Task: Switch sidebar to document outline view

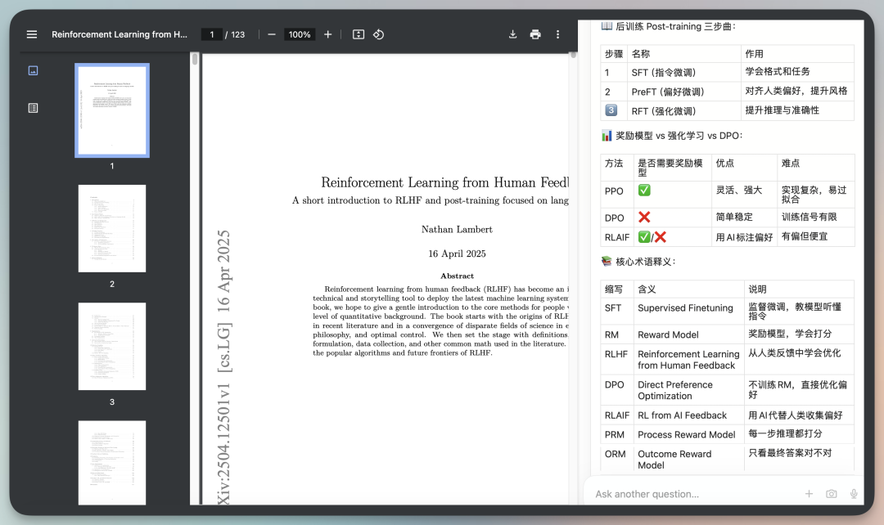Action: pos(33,108)
